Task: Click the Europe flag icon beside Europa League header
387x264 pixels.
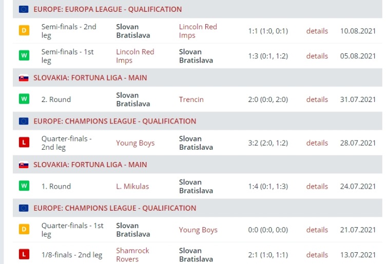Action: click(24, 9)
